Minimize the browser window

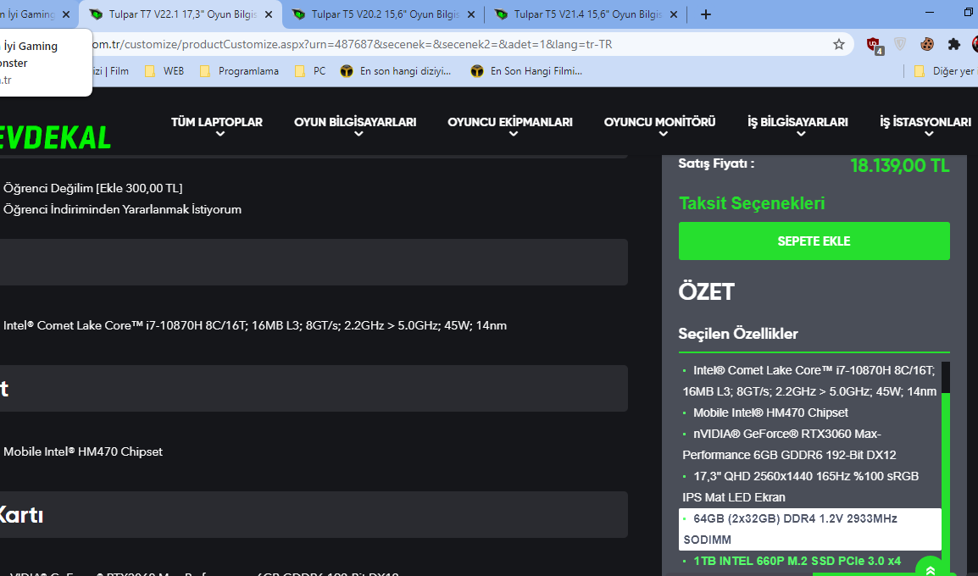click(930, 13)
